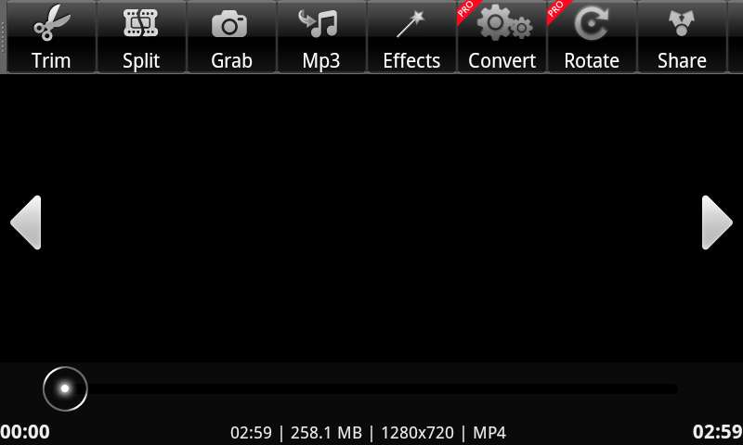Click the 00:00 elapsed time label

coord(25,432)
